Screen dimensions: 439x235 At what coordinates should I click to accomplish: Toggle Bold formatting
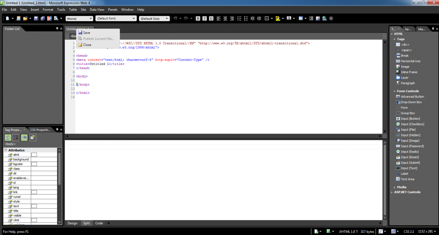point(198,18)
